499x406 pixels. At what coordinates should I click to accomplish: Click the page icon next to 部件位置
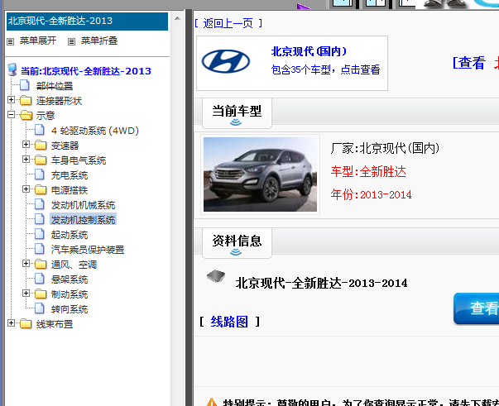(x=25, y=85)
